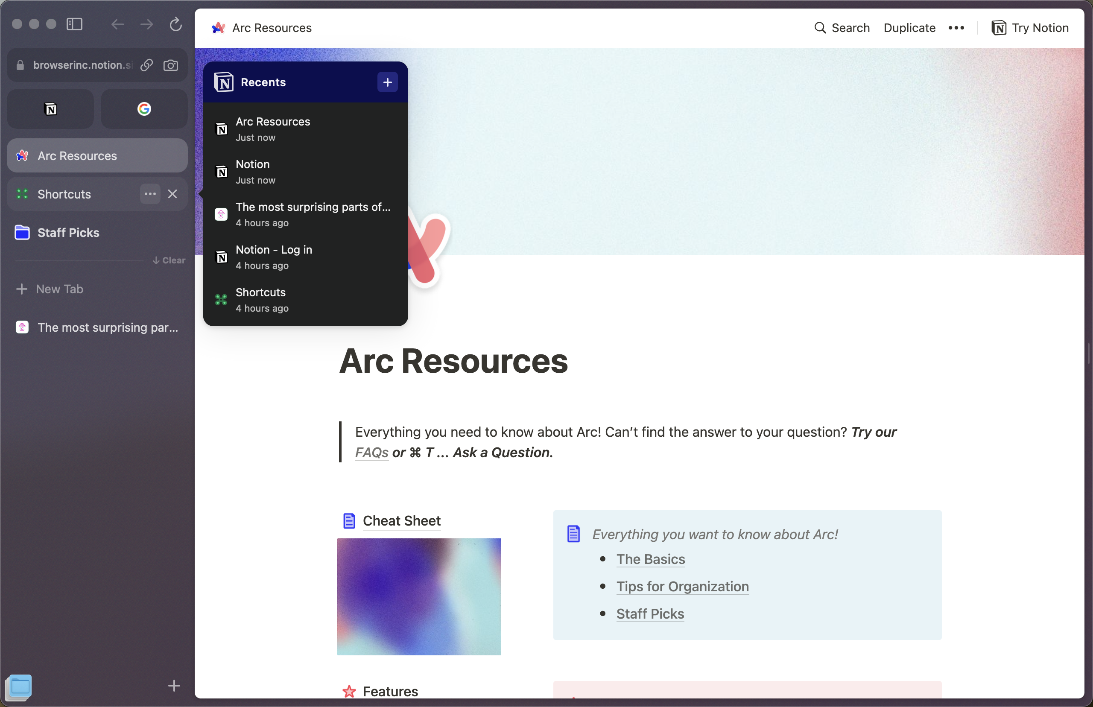This screenshot has height=707, width=1093.
Task: Open the FAQs link
Action: (x=372, y=452)
